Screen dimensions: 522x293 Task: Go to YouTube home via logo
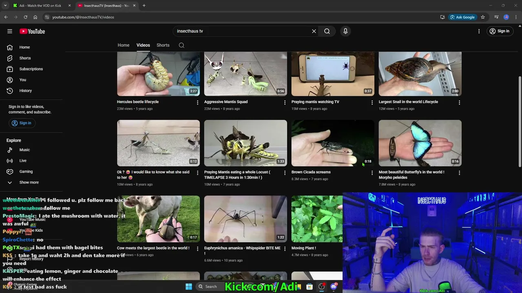click(32, 31)
